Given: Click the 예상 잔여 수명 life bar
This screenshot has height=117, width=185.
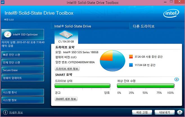Looking at the screenshot, I should coord(146,85).
